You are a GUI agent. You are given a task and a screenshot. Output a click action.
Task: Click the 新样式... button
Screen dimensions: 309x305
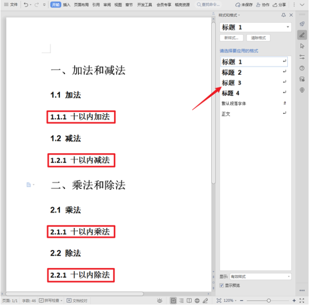[231, 38]
